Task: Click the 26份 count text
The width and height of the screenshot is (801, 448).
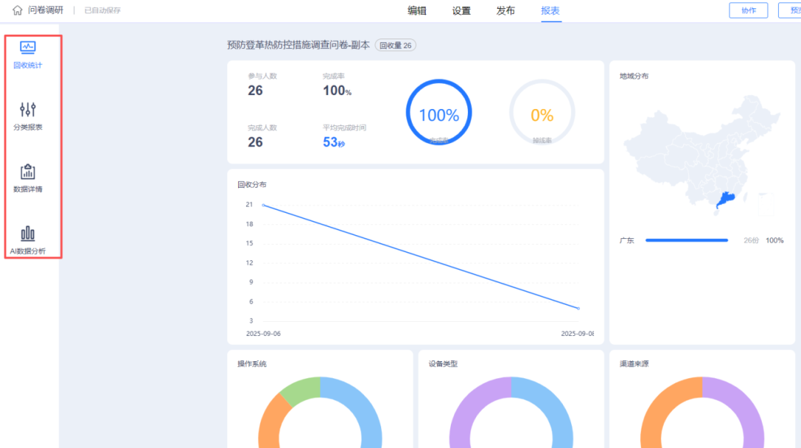Action: click(x=751, y=240)
